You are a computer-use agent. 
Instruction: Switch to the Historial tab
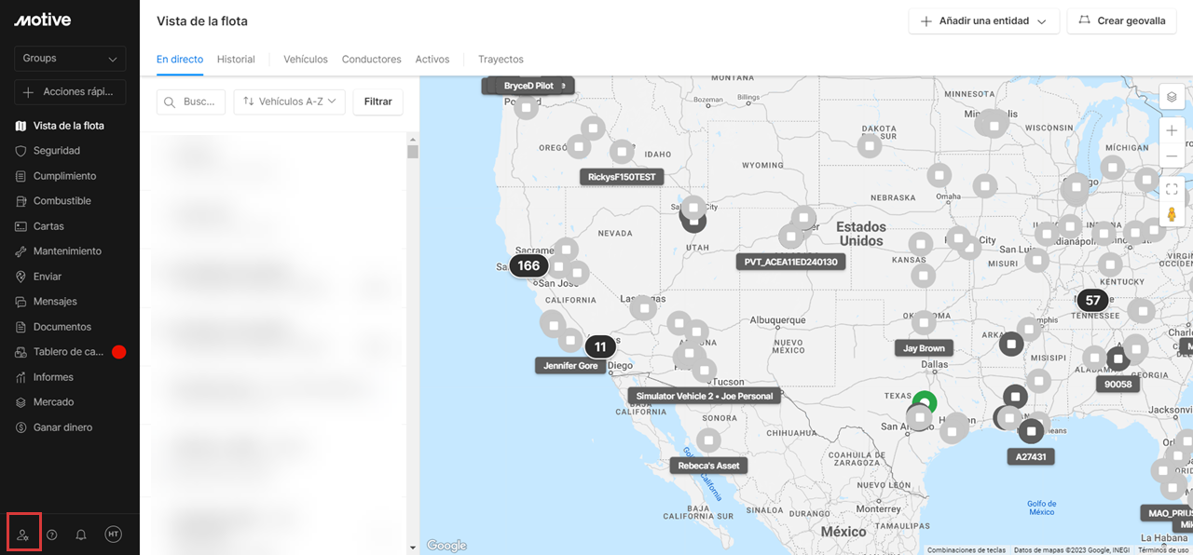(236, 60)
